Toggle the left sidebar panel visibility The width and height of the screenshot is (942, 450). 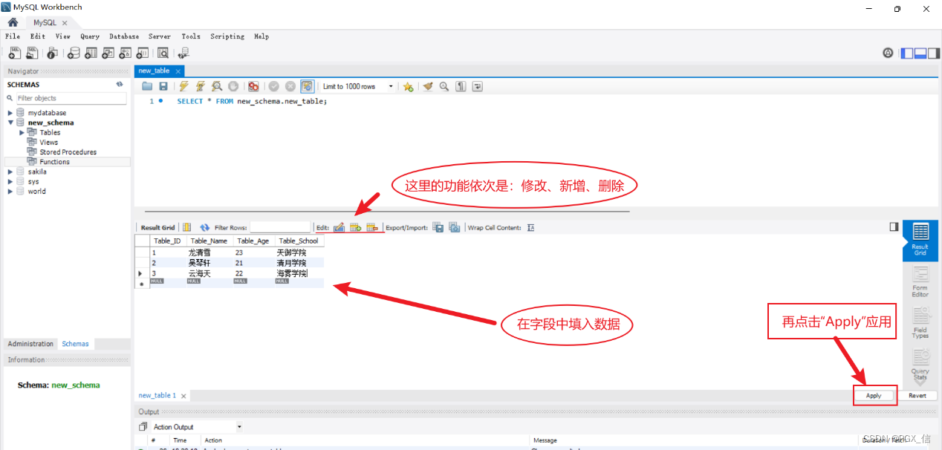[x=907, y=53]
